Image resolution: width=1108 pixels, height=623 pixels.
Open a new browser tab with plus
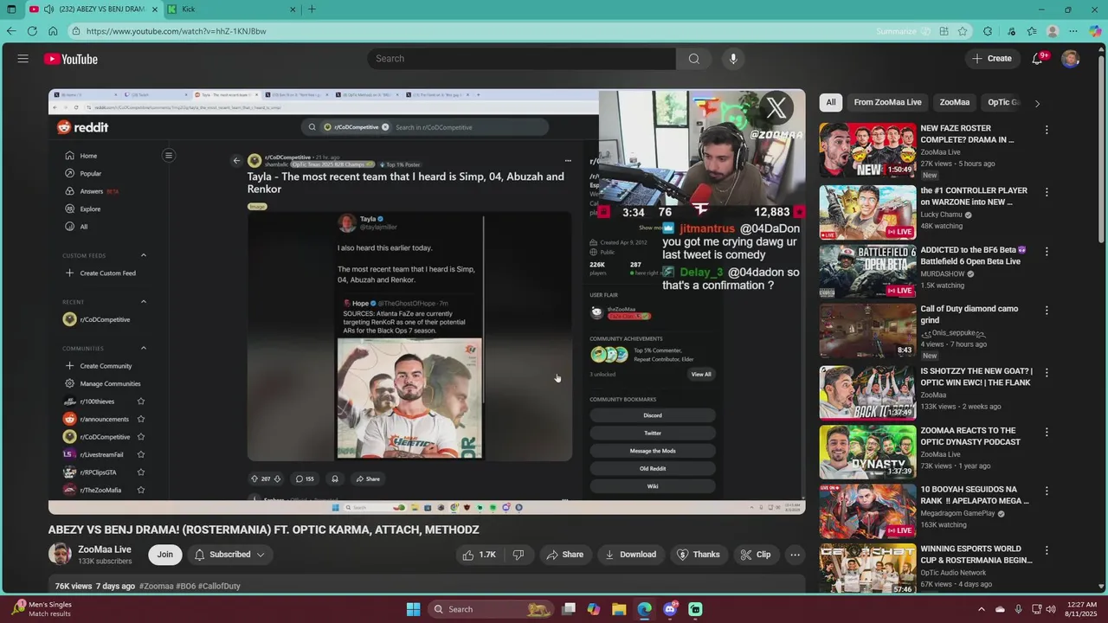(312, 10)
